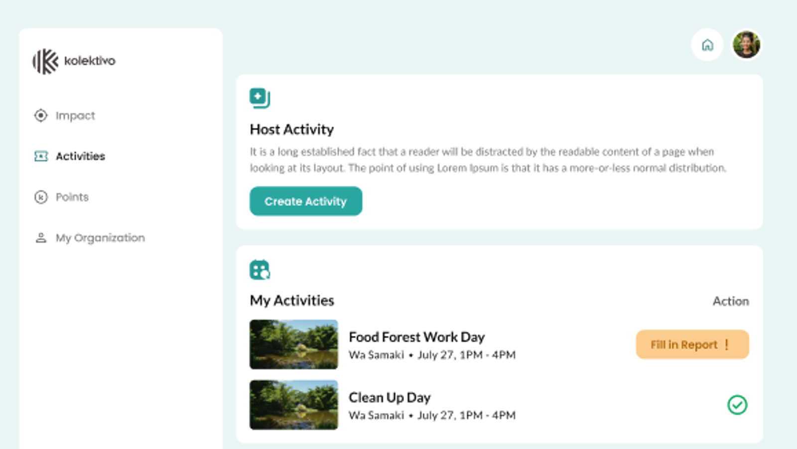The width and height of the screenshot is (797, 449).
Task: Open Clean Up Day thumbnail image
Action: 294,405
